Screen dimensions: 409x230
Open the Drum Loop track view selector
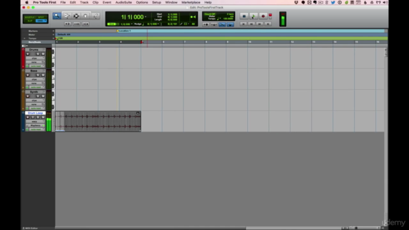[35, 121]
